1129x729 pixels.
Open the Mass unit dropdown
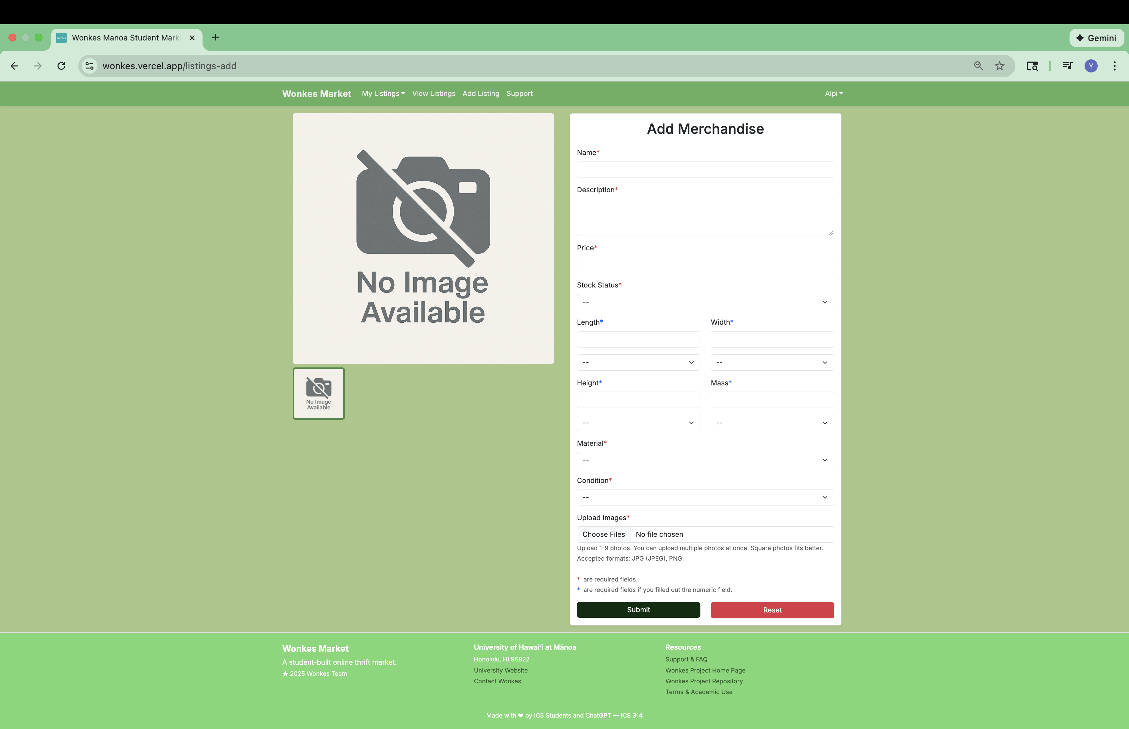(x=772, y=423)
